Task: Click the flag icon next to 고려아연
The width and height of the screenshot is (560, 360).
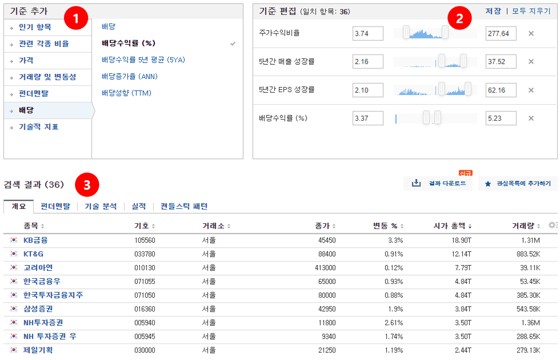Action: (x=14, y=267)
